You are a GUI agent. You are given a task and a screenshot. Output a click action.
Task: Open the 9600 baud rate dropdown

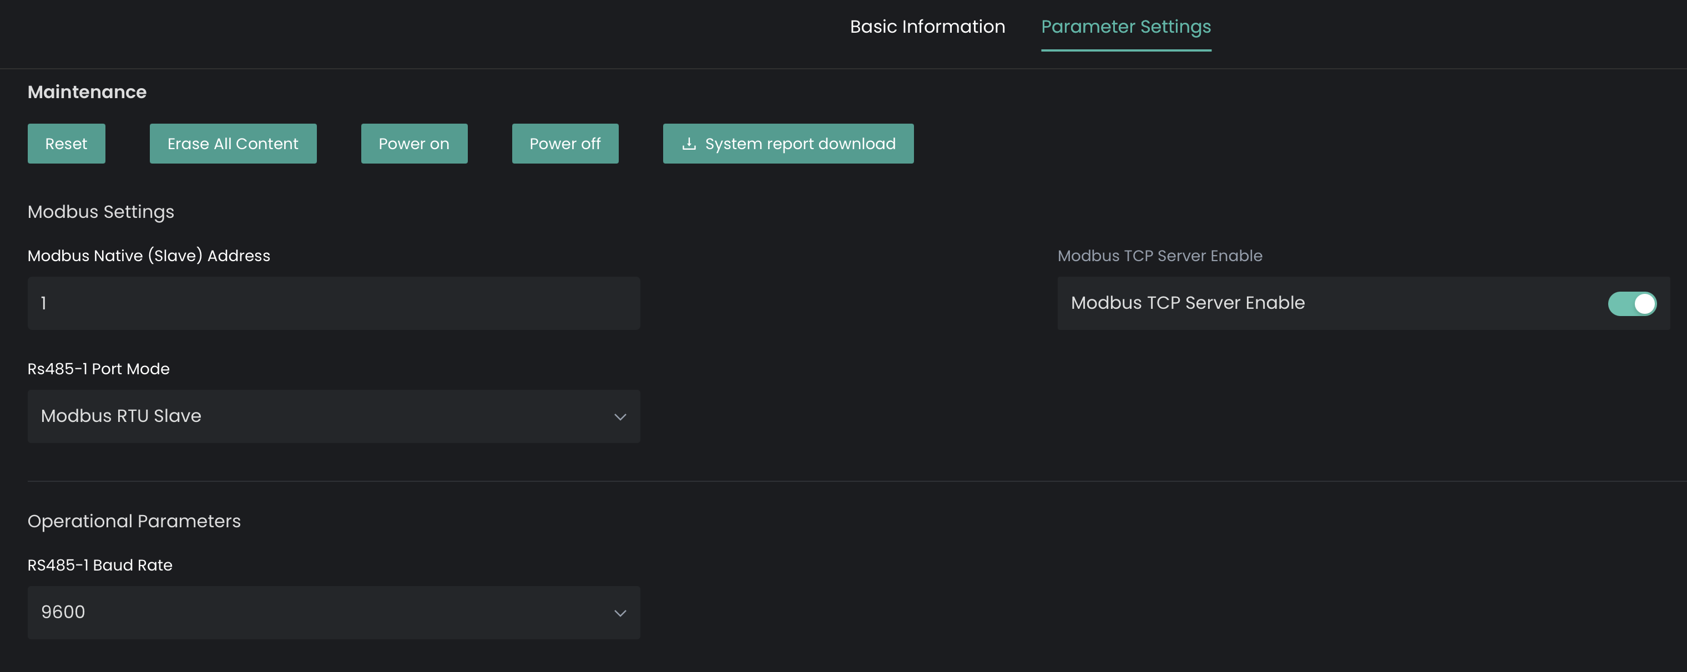334,613
